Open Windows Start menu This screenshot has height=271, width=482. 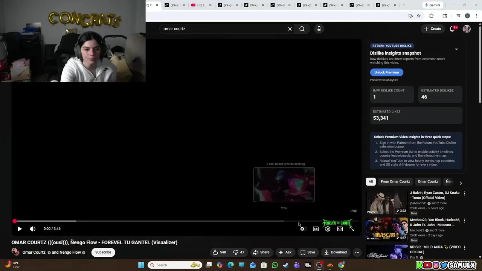tap(141, 265)
